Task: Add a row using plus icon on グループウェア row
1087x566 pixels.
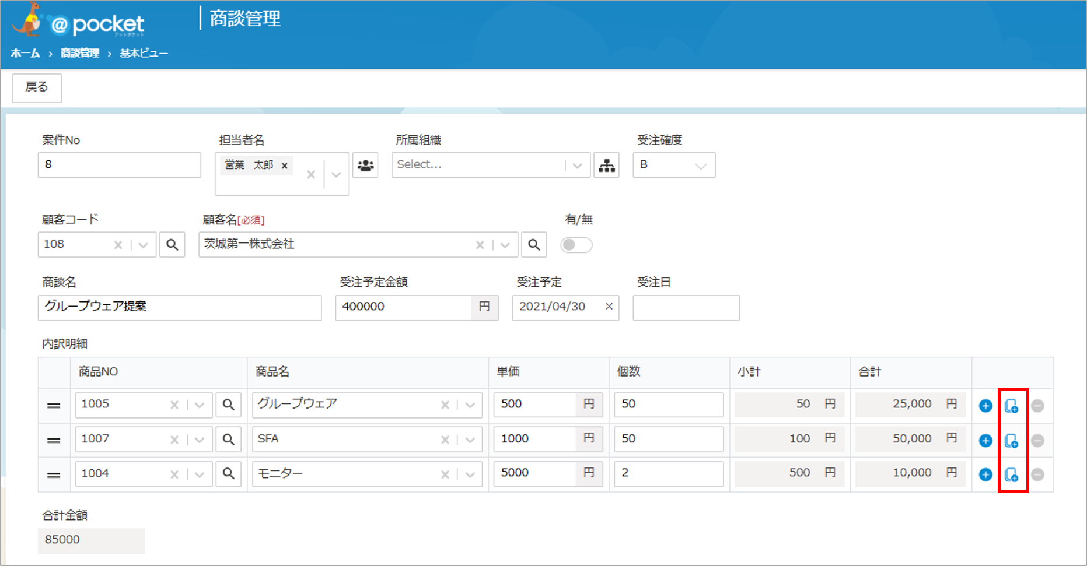Action: tap(985, 406)
